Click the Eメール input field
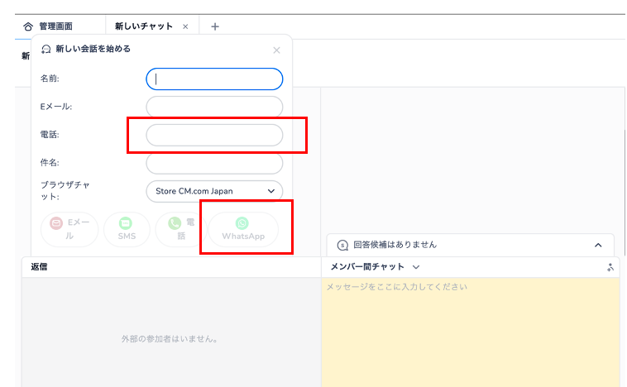Screen dimensions: 627x387 214,107
